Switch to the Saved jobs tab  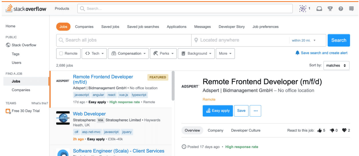(110, 27)
